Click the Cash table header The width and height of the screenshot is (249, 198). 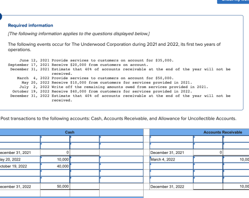[x=72, y=132]
